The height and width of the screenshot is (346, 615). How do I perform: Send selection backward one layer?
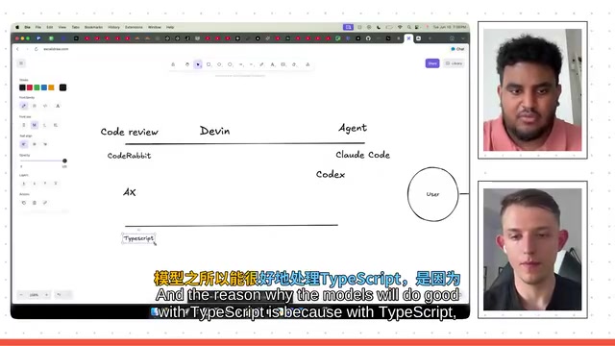click(x=35, y=184)
